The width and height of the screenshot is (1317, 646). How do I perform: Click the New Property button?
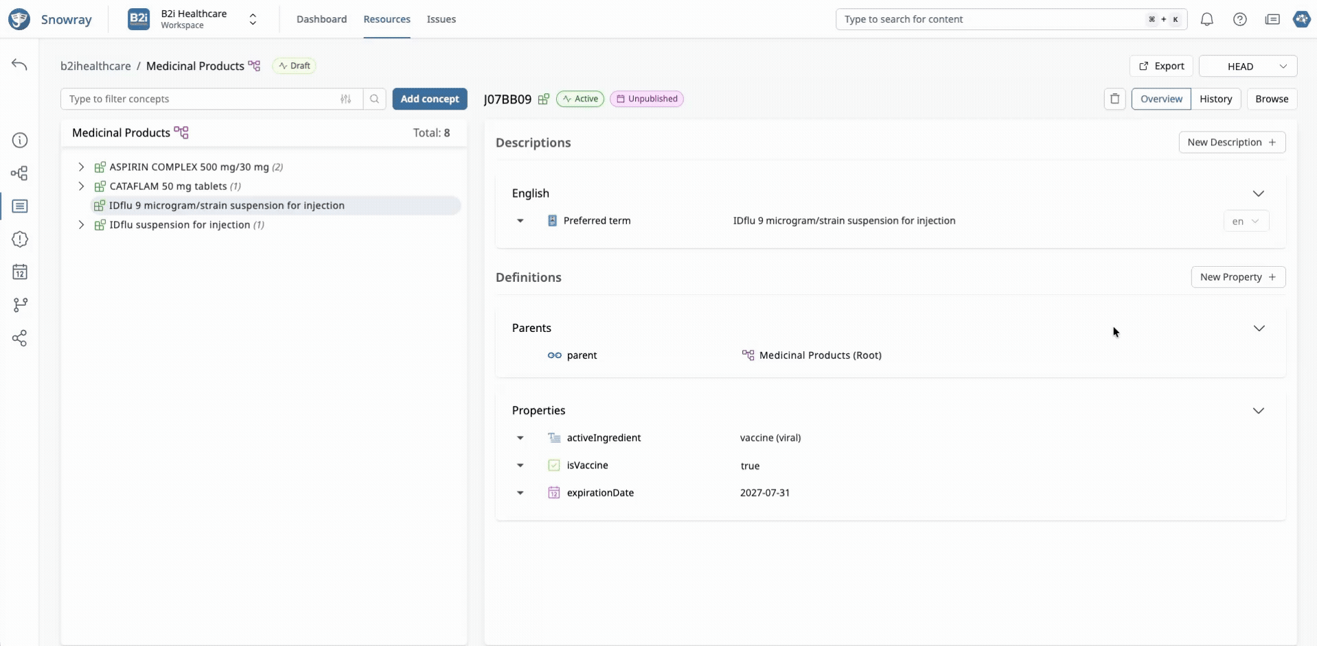point(1238,277)
